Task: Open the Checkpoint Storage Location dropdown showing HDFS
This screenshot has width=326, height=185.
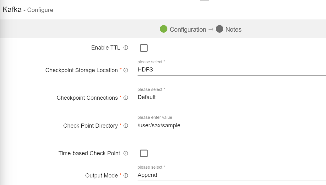Action: (x=231, y=70)
